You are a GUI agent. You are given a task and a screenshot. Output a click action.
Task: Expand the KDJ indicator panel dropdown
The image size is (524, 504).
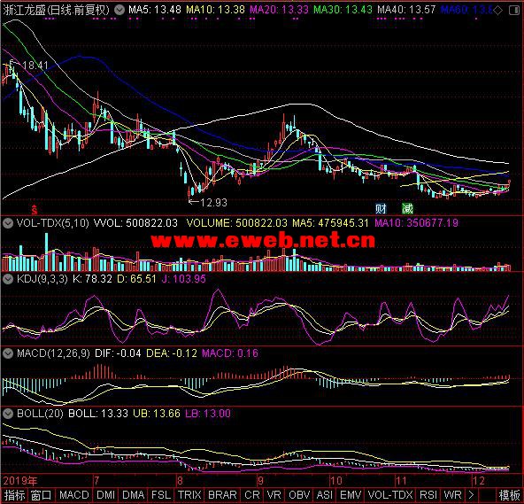(x=8, y=279)
